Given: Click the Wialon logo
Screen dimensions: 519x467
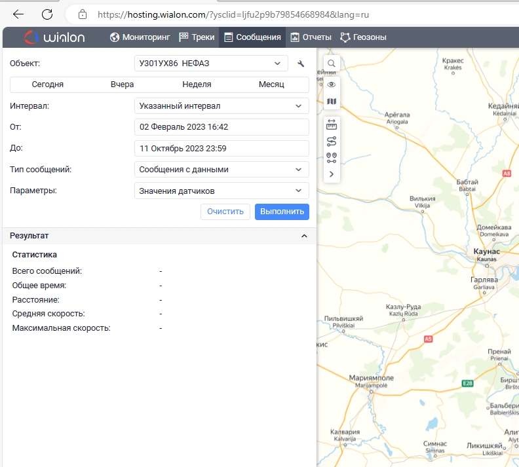Looking at the screenshot, I should tap(54, 37).
